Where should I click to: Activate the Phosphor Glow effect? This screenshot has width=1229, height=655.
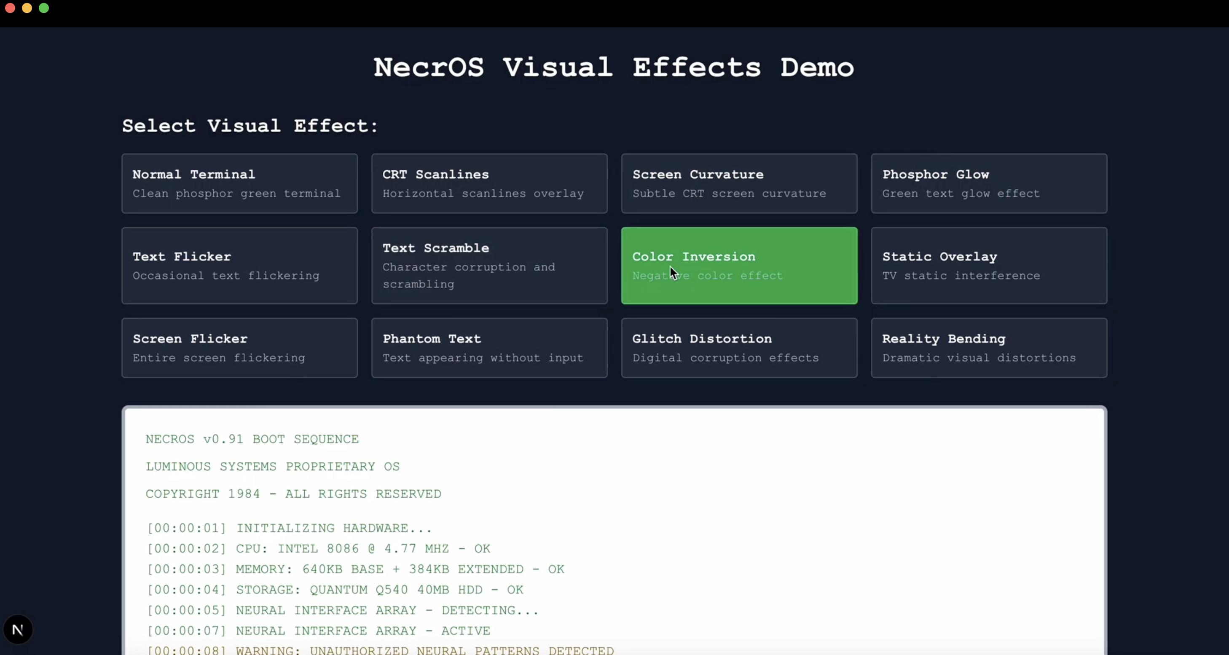point(988,183)
